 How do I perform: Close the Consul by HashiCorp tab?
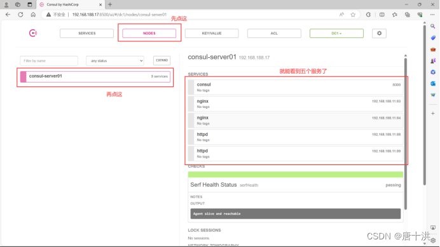pos(100,4)
